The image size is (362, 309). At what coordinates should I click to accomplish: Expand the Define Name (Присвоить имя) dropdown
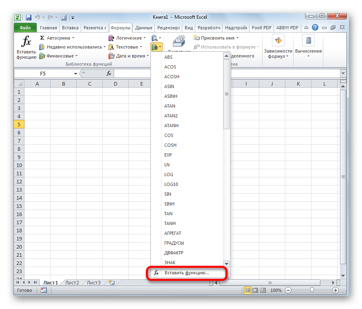237,38
